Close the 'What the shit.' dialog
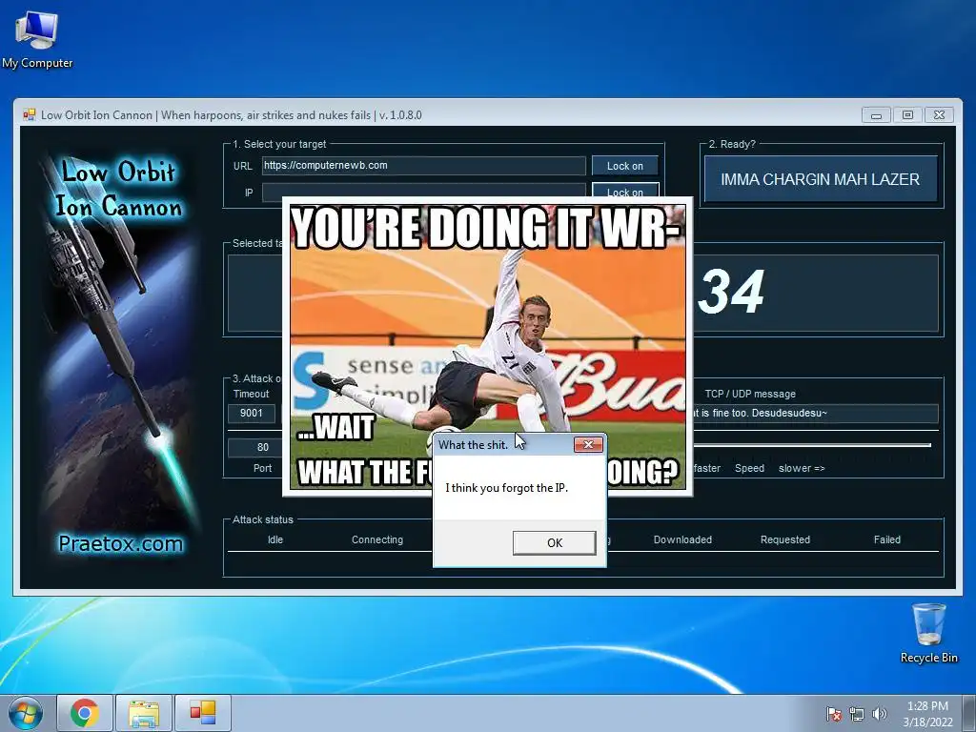This screenshot has height=732, width=976. [587, 444]
